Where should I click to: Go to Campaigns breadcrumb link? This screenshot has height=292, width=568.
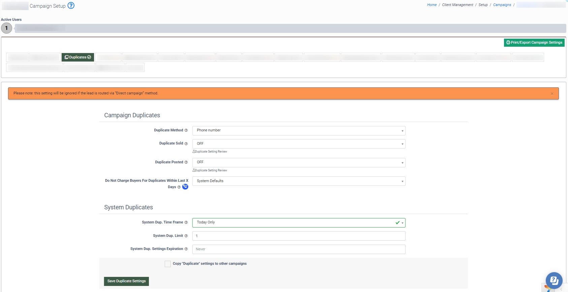point(502,5)
